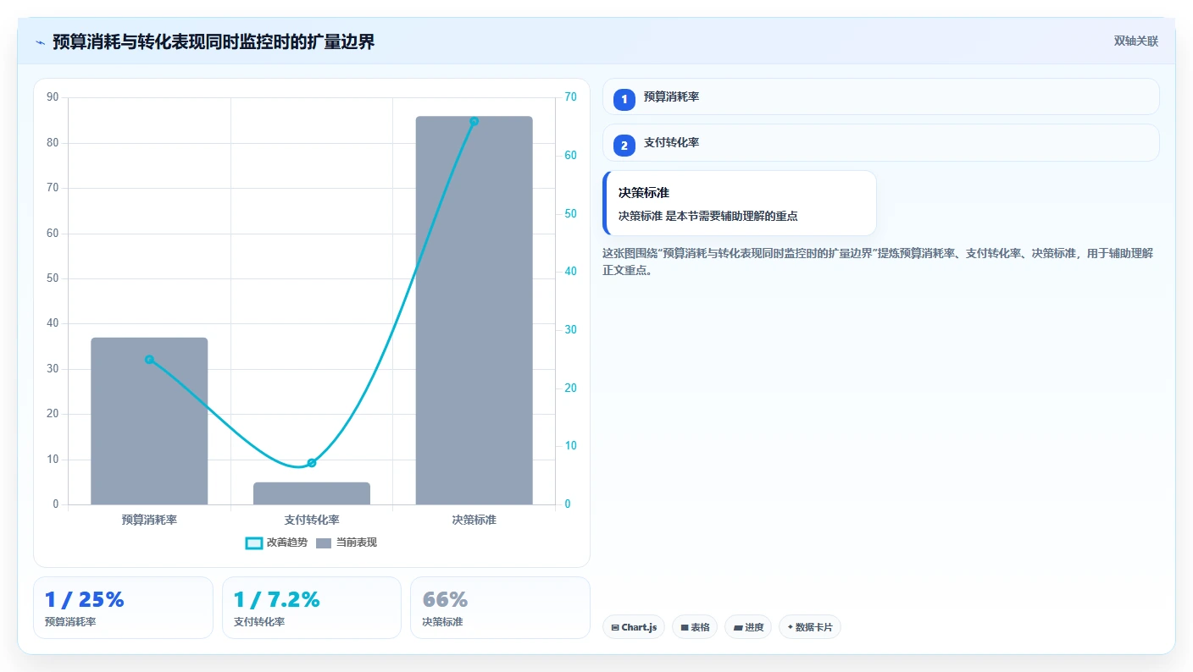Click the 决策标准 x-axis label

point(474,520)
